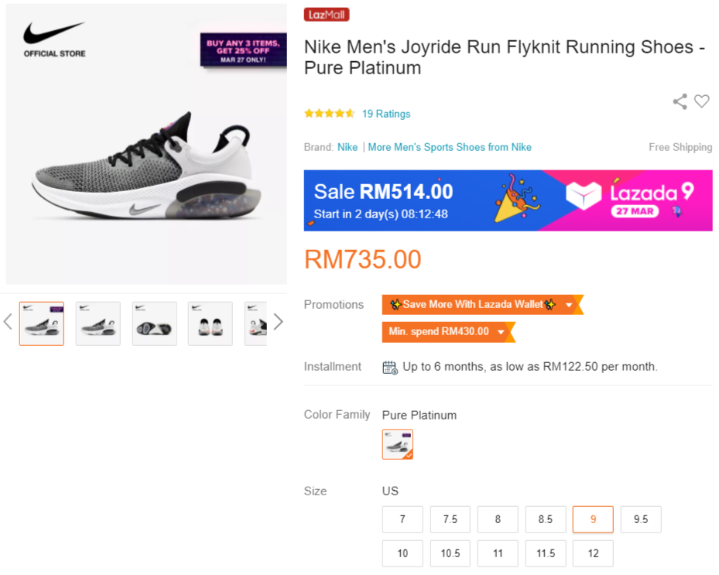Viewport: 719px width, 575px height.
Task: Open the 19 Ratings link
Action: tap(386, 114)
